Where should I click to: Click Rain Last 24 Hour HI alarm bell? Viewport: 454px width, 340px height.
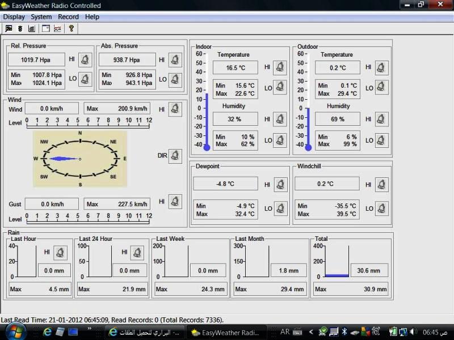(x=137, y=253)
